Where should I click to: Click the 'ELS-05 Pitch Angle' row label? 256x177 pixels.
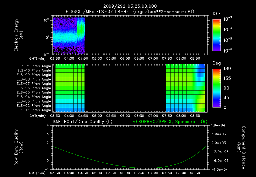(x=34, y=92)
